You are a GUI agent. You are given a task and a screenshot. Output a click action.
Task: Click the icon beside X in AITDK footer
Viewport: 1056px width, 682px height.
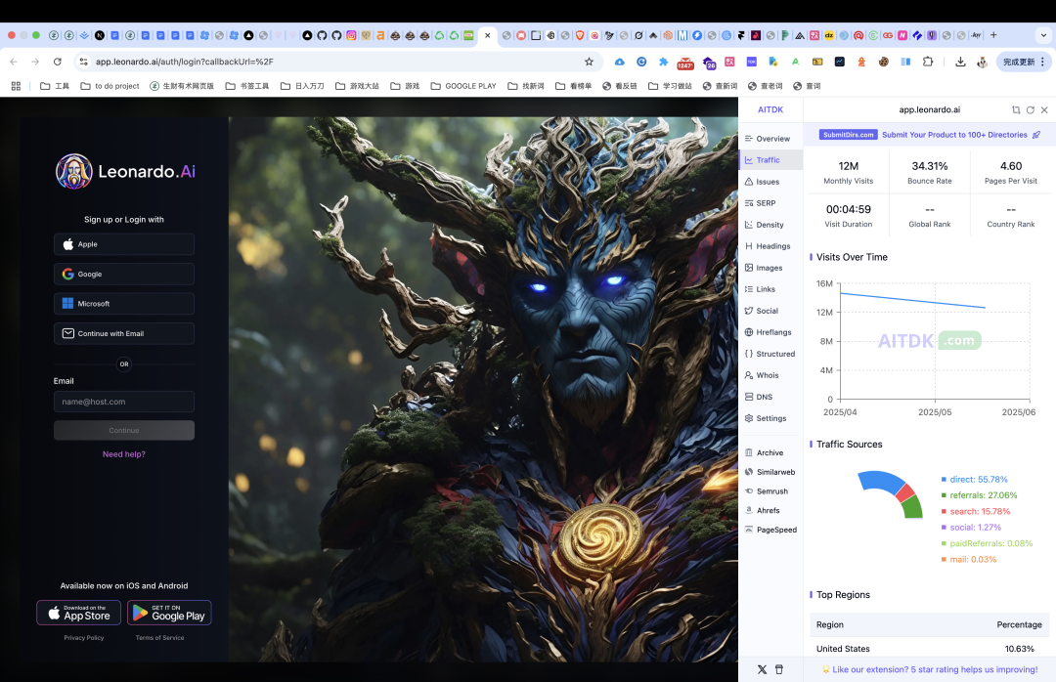point(779,670)
